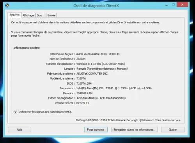Click the system model value T100TA
Image resolution: width=195 pixels, height=143 pixels.
coord(81,79)
